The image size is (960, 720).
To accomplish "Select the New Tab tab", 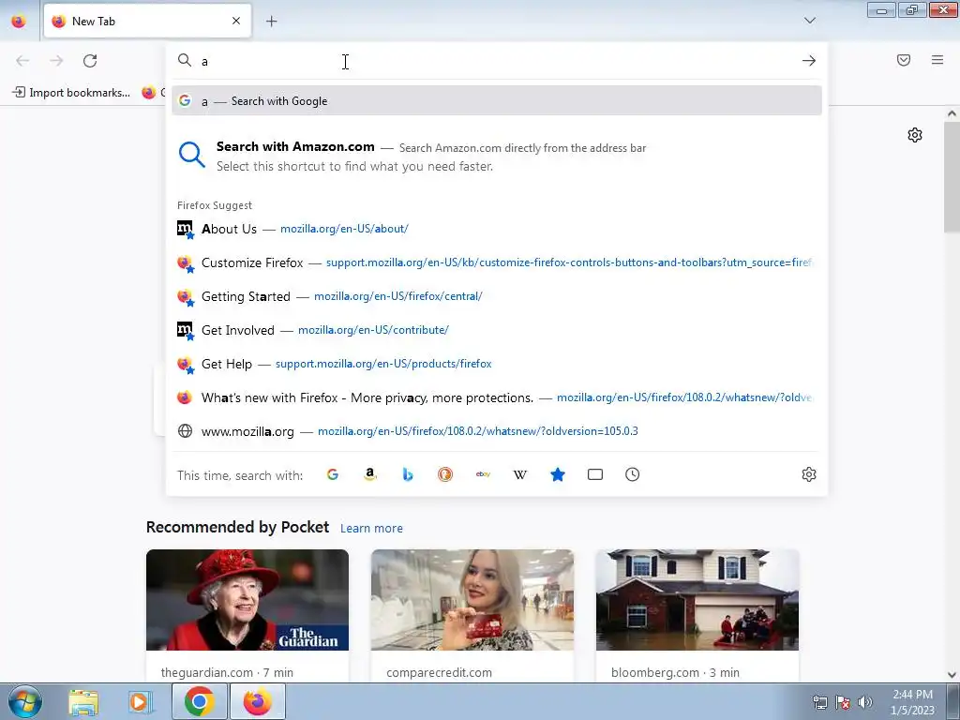I will click(147, 22).
